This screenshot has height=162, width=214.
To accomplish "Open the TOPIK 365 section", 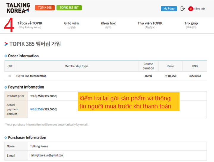I will (45, 8).
